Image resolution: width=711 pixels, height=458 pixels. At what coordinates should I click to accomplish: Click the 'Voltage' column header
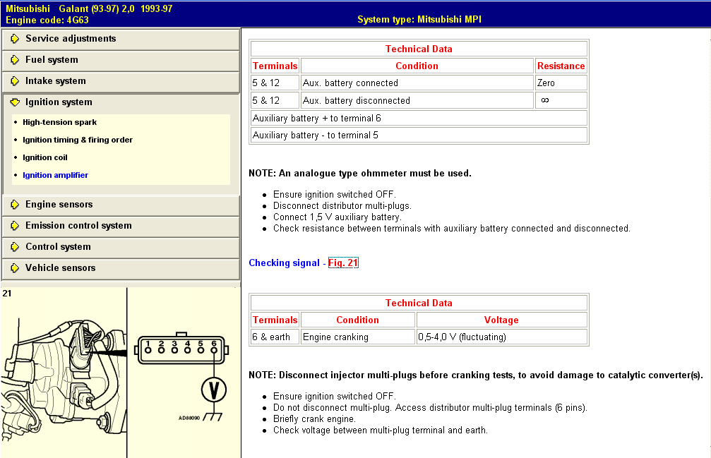coord(501,320)
